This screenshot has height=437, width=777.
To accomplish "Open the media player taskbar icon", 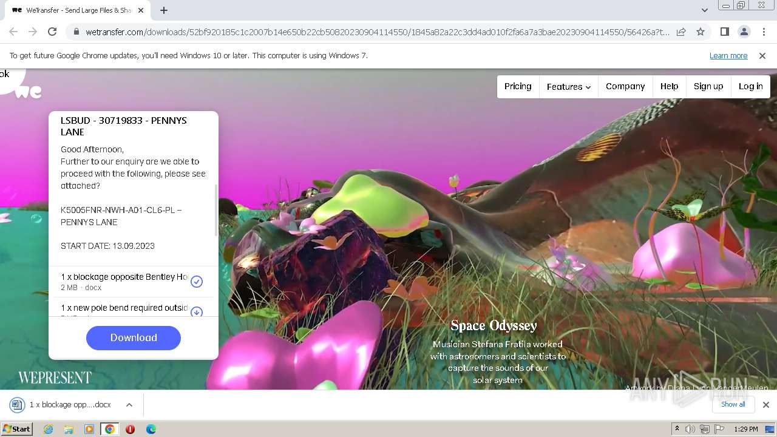I will [89, 429].
